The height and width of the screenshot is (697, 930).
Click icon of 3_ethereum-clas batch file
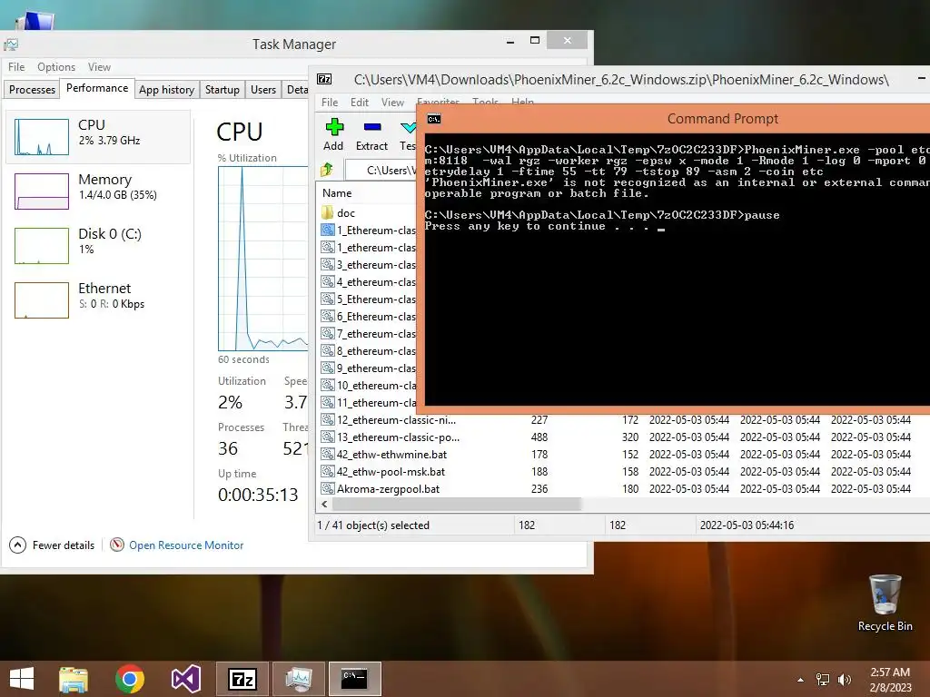[x=327, y=264]
